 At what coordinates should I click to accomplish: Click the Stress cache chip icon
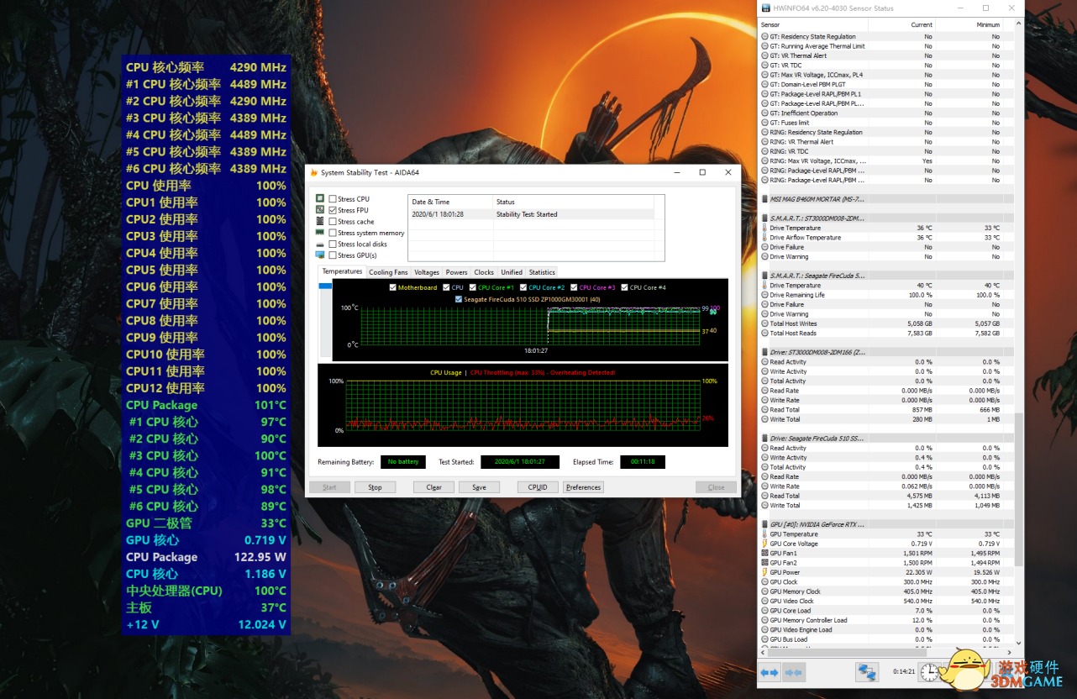320,222
